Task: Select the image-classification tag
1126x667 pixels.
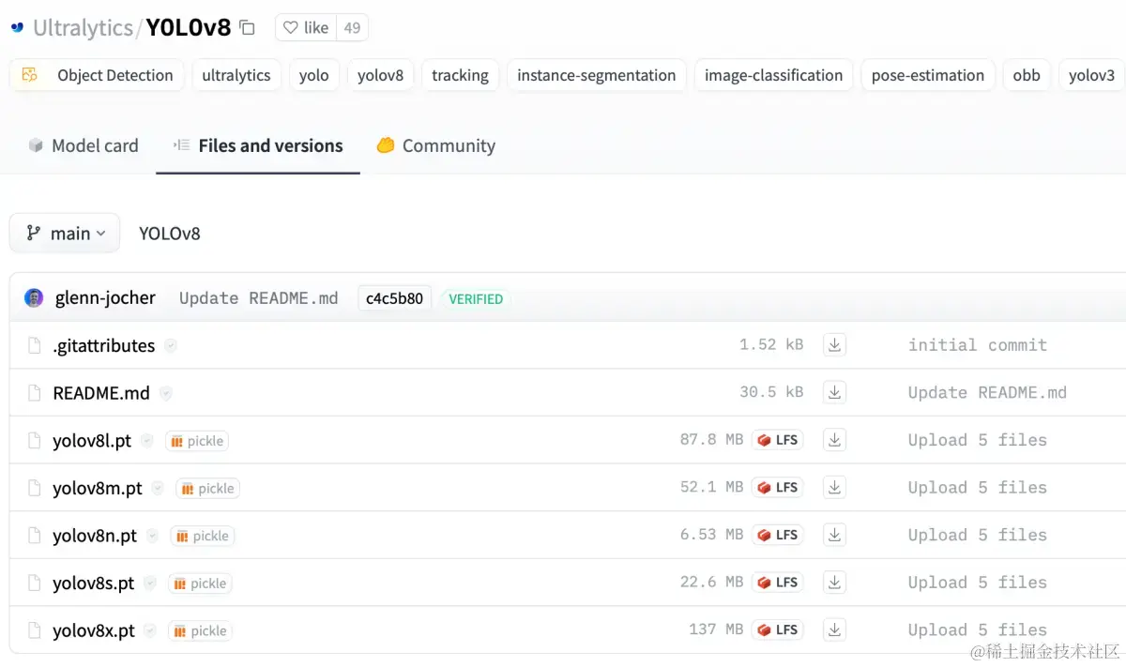Action: [x=774, y=76]
